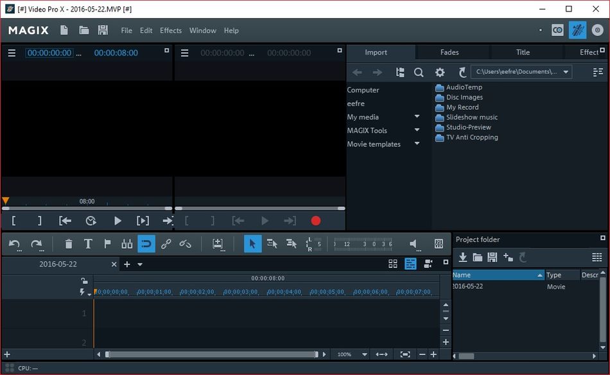610x375 pixels.
Task: Open the timeline zoom 100% dropdown
Action: click(364, 354)
